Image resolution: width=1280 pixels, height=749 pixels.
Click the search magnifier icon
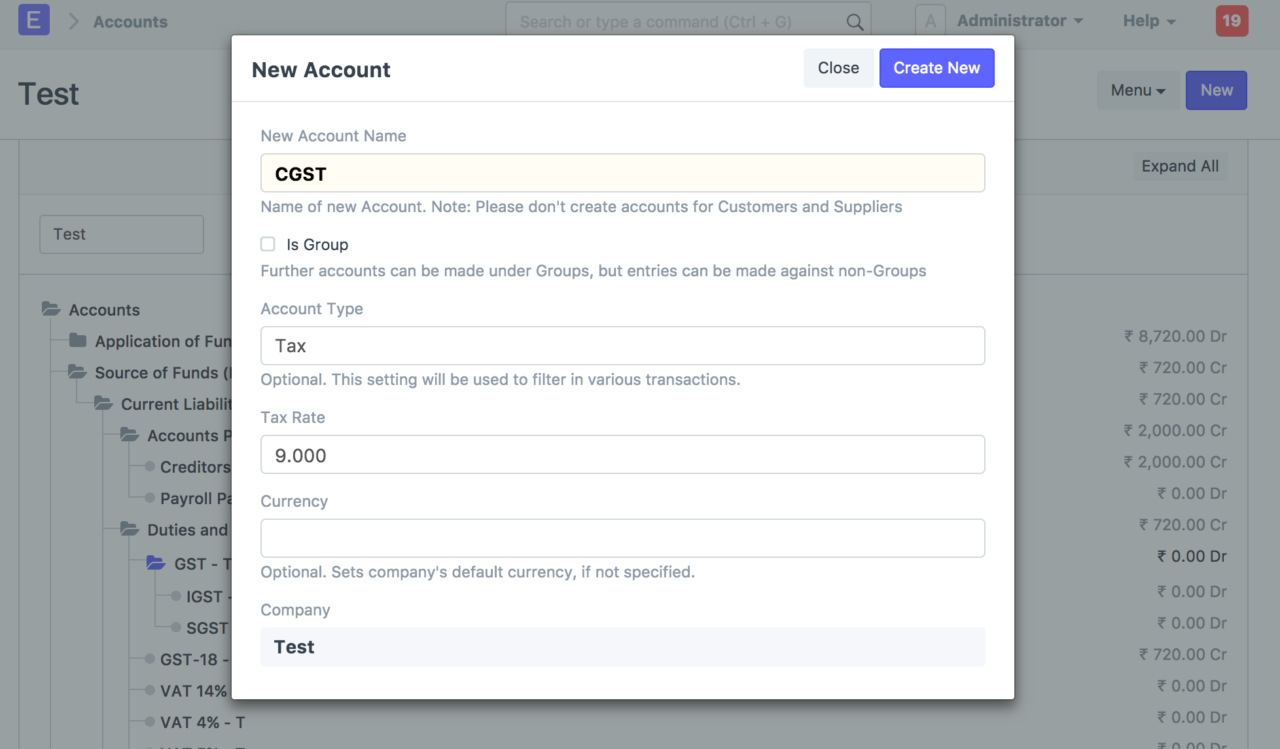[x=854, y=22]
